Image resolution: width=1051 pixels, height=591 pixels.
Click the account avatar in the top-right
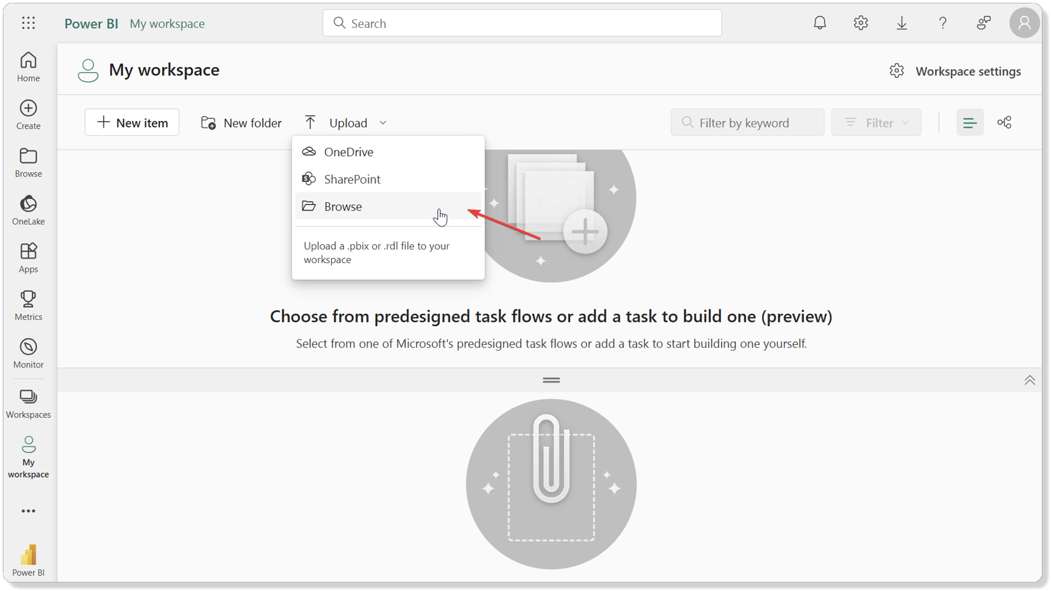tap(1024, 23)
